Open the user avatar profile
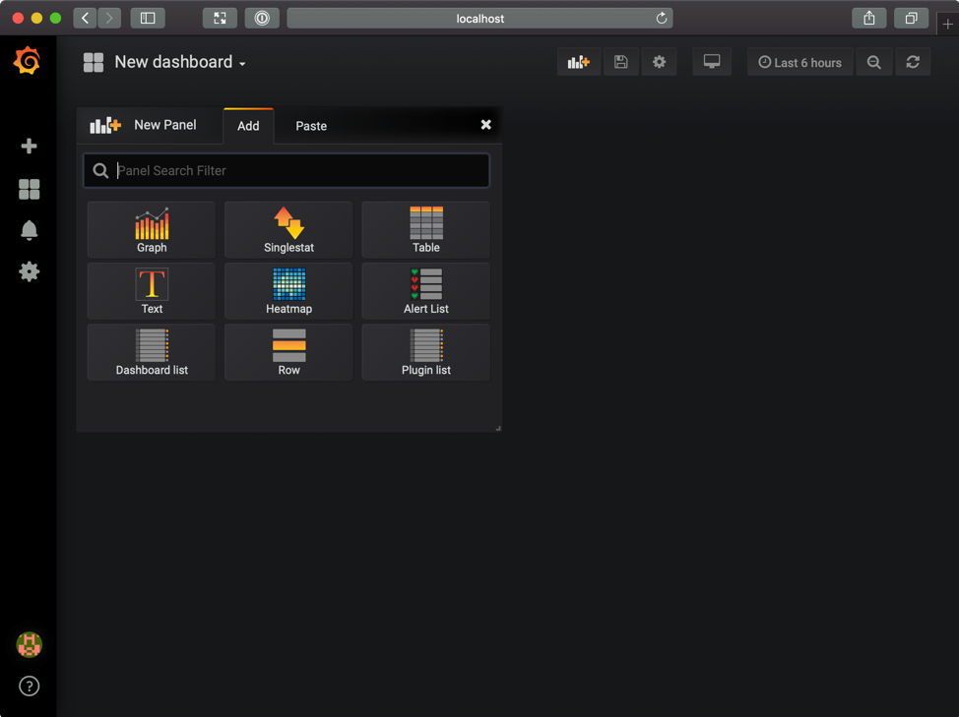959x717 pixels. pyautogui.click(x=29, y=645)
